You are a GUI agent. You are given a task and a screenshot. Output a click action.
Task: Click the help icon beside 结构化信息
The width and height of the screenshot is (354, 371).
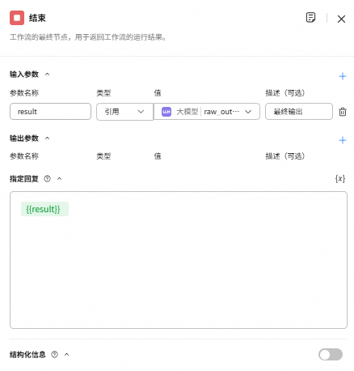pos(54,354)
